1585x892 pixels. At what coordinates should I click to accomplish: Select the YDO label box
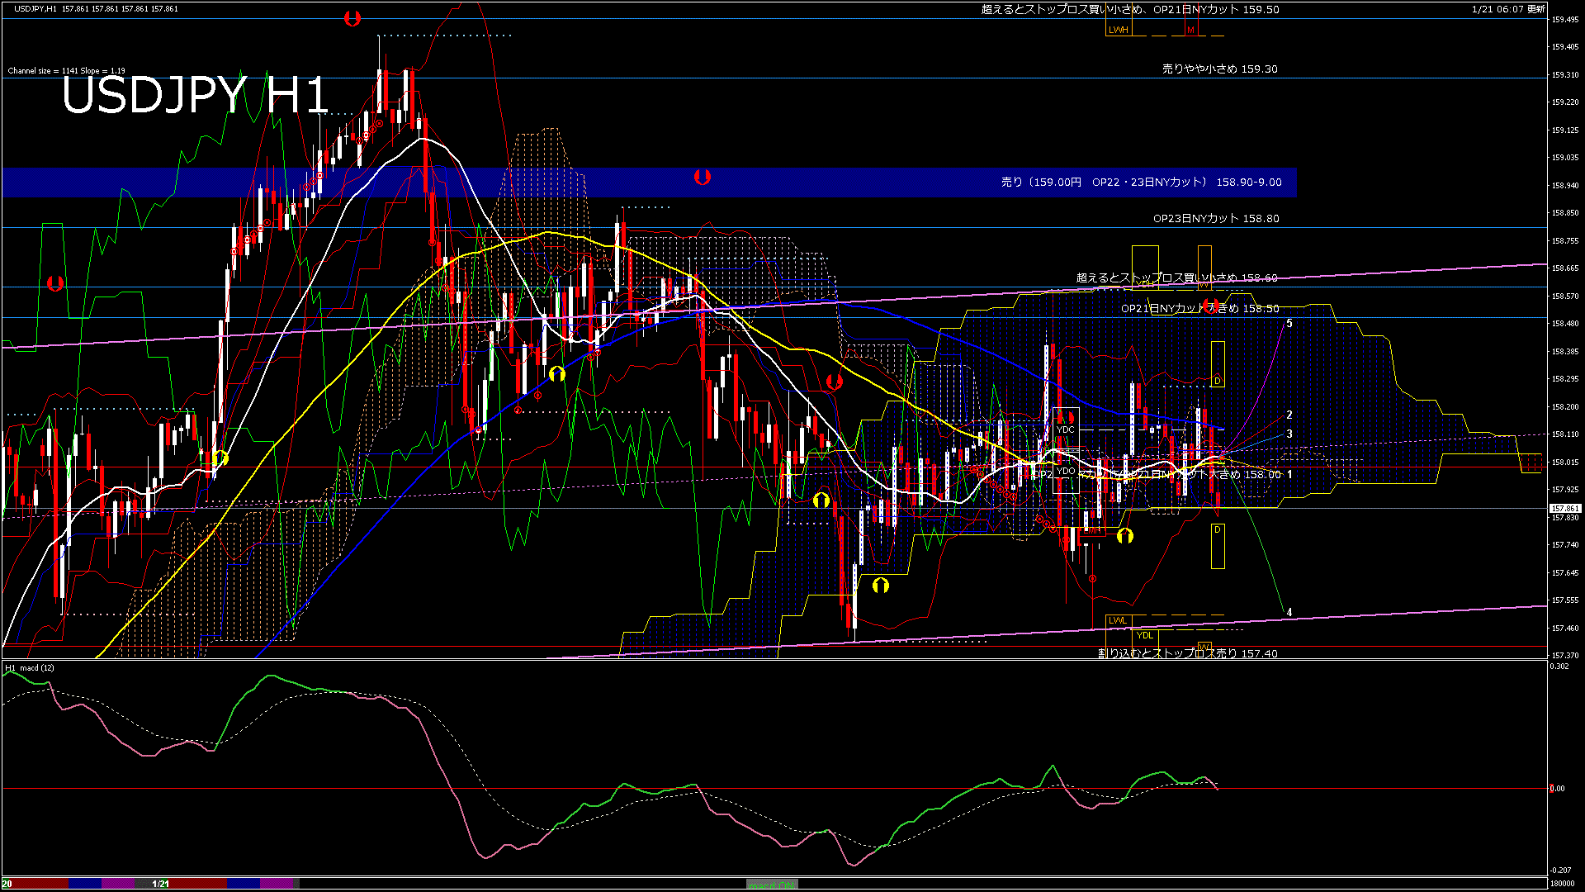pyautogui.click(x=1065, y=471)
